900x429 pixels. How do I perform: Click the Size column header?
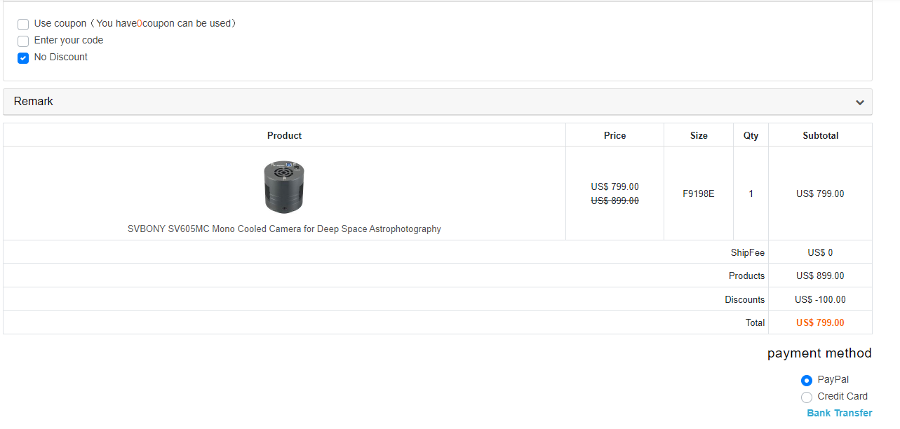[699, 135]
